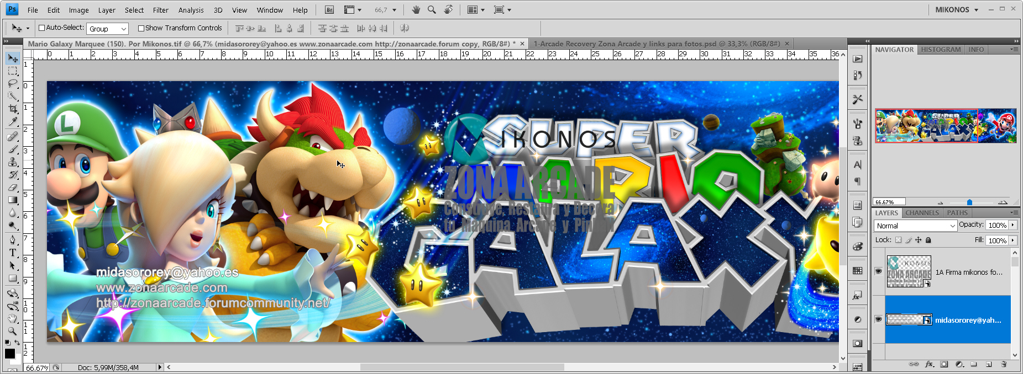Open the Auto-Select Group dropdown

point(108,29)
